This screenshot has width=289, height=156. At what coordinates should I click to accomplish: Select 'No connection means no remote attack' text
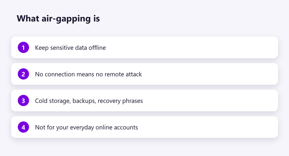88,74
